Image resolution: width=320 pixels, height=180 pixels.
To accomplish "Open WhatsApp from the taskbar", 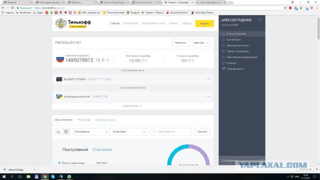I will [x=69, y=176].
